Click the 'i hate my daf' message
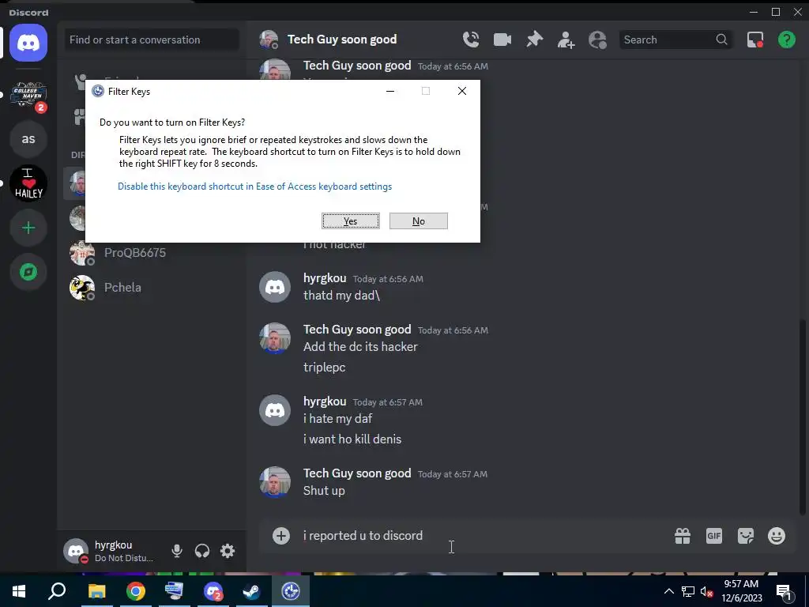Image resolution: width=809 pixels, height=607 pixels. (x=337, y=419)
